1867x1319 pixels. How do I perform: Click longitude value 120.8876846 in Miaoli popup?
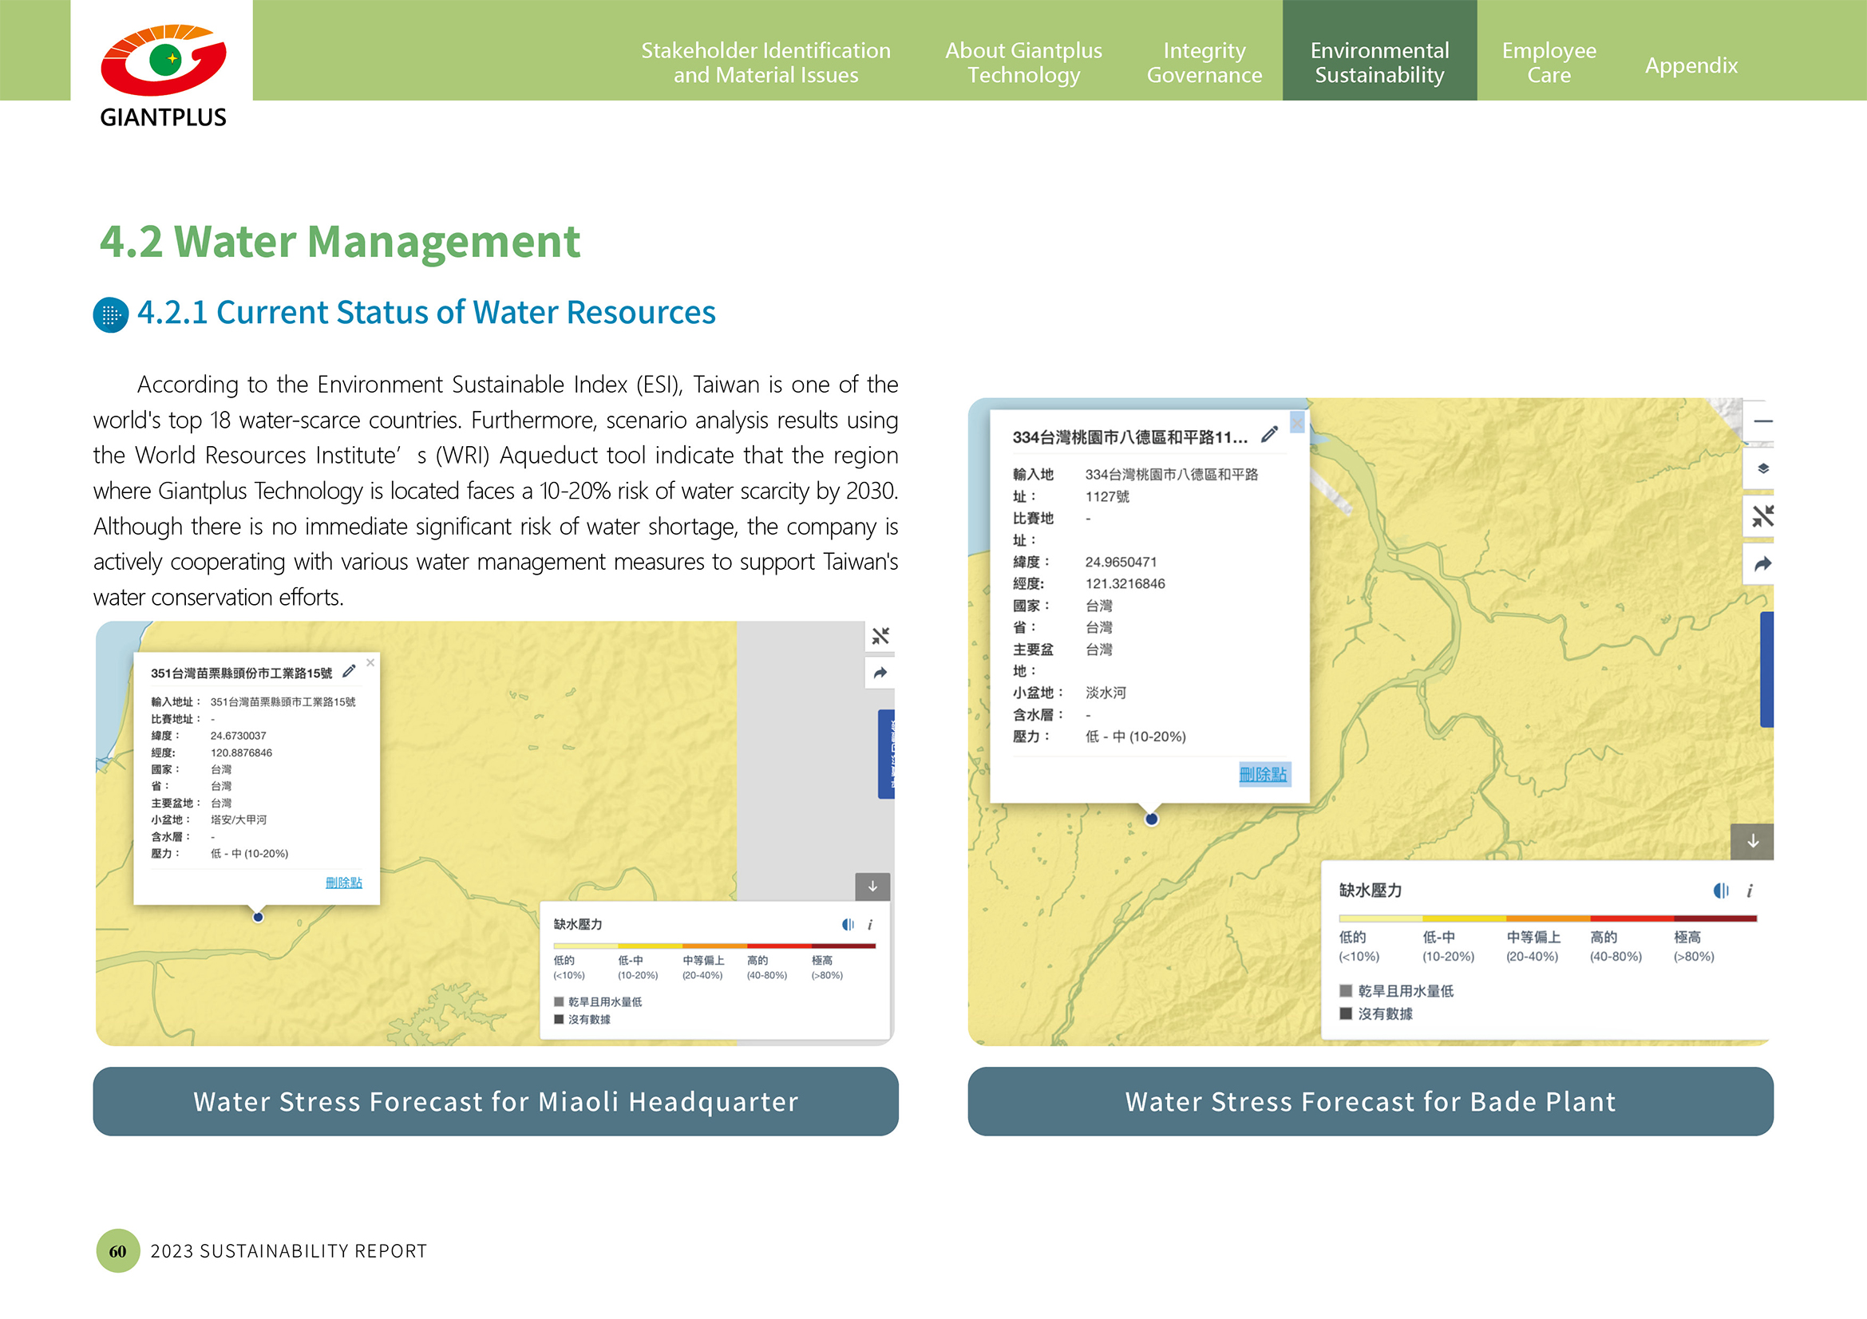242,752
